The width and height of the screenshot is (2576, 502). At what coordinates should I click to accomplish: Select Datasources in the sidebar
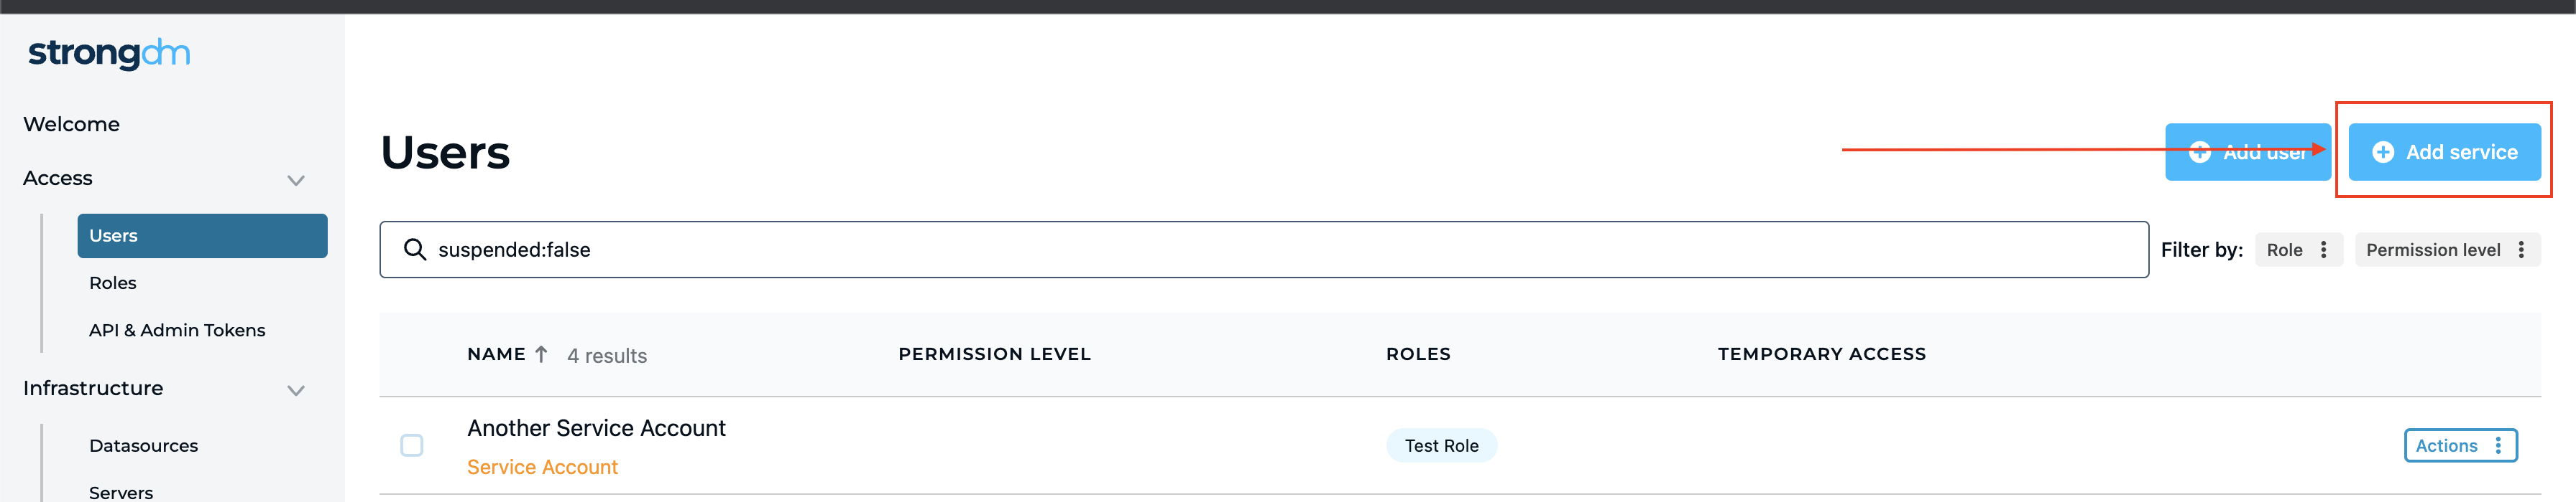[143, 446]
